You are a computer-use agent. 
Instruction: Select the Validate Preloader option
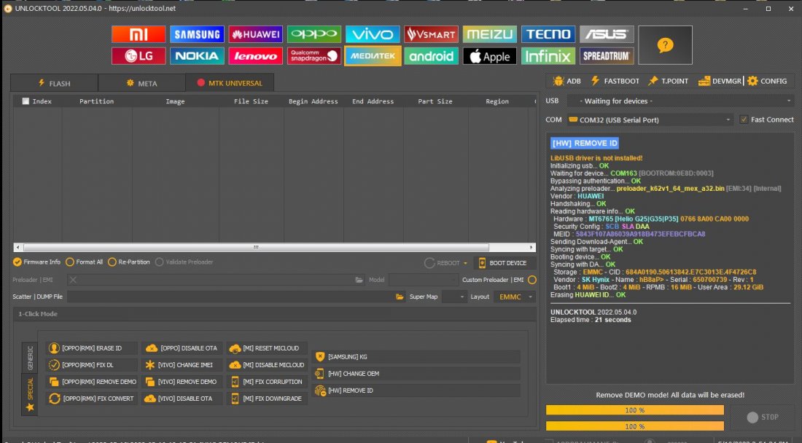184,262
